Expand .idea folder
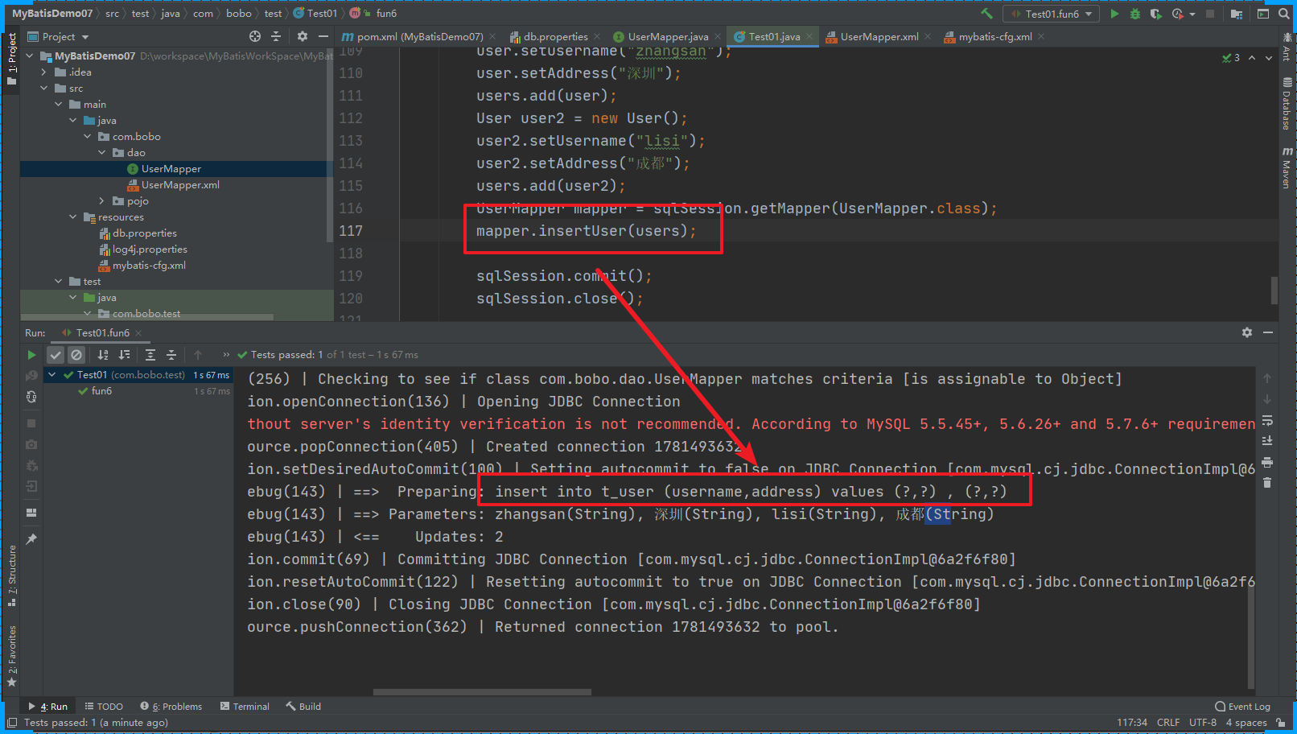The image size is (1297, 734). 44,72
